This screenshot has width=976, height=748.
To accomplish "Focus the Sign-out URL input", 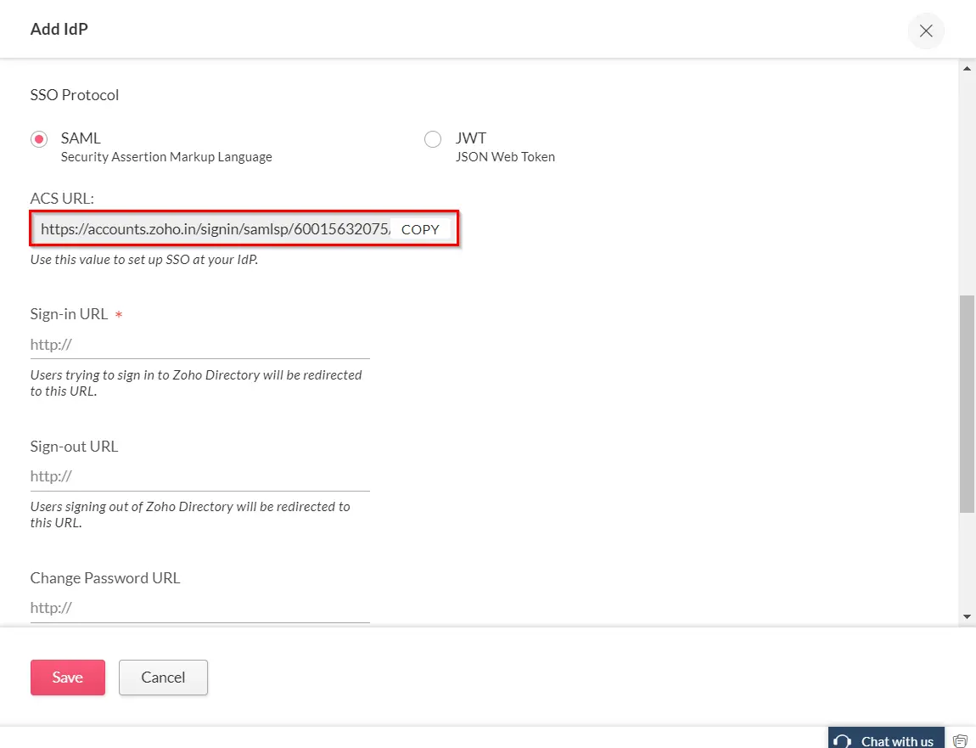I will [199, 475].
